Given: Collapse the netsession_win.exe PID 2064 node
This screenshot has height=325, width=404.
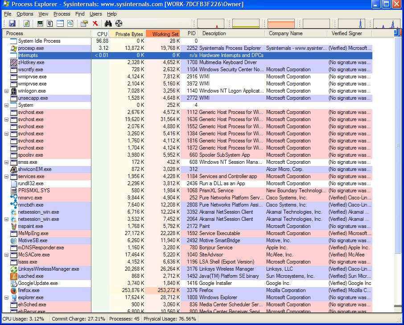Looking at the screenshot, I should [x=6, y=219].
